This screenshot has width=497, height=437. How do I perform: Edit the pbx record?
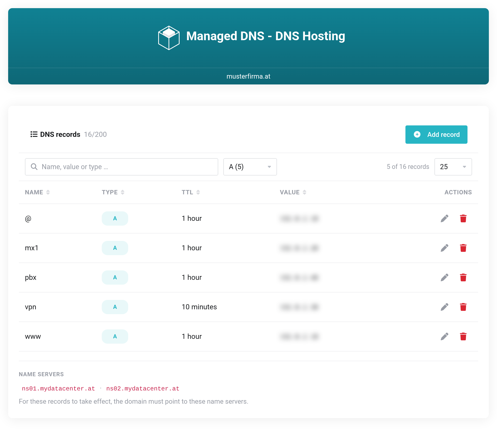[444, 278]
